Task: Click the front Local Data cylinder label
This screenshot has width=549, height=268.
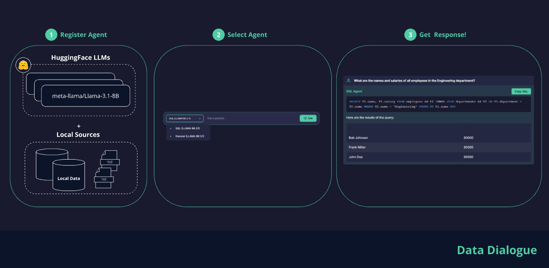Action: tap(69, 178)
